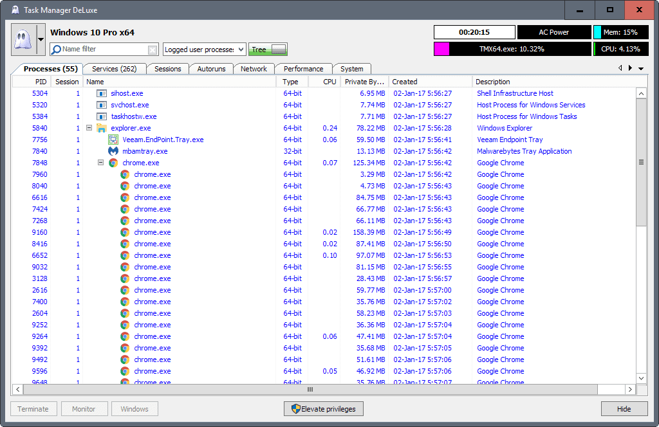The width and height of the screenshot is (659, 427).
Task: Switch to the Sessions tab
Action: [x=168, y=69]
